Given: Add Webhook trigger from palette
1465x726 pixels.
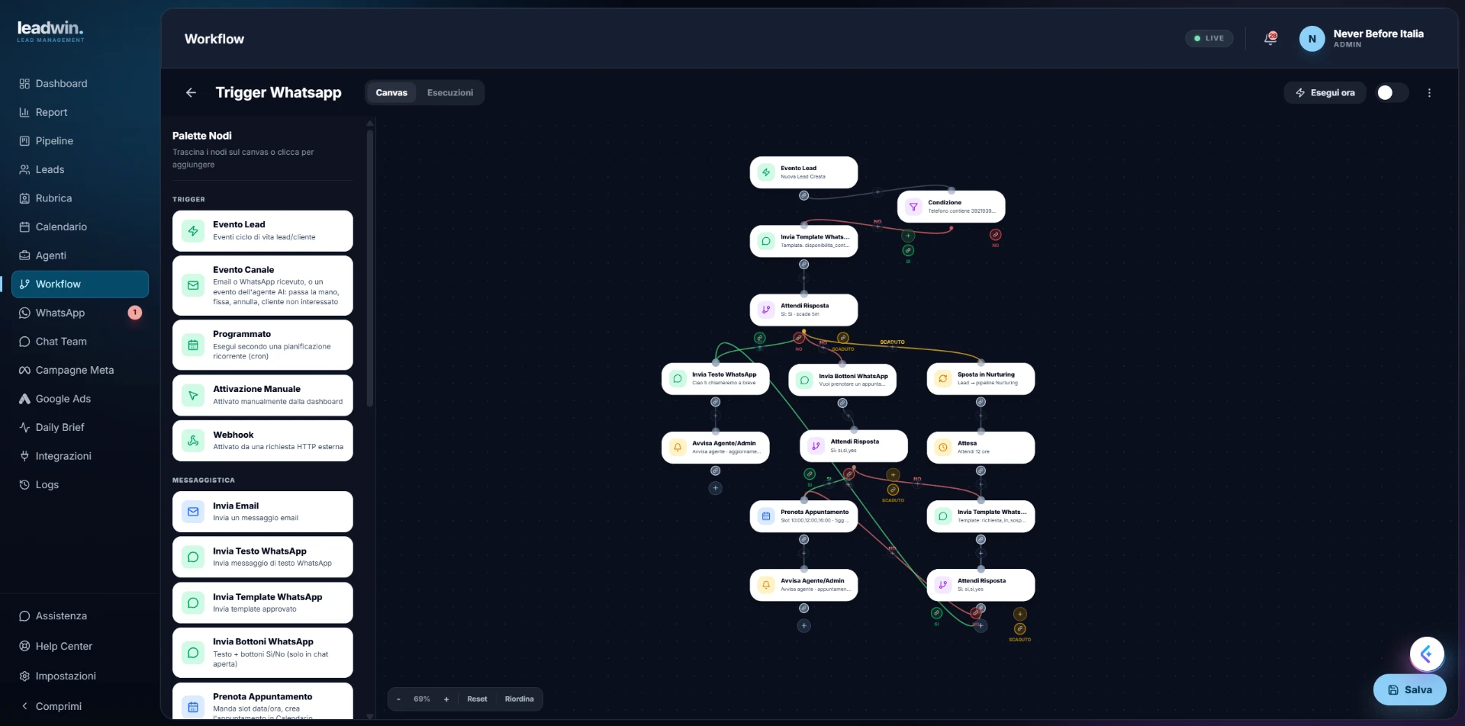Looking at the screenshot, I should (262, 441).
